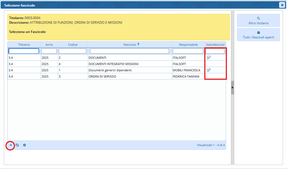Sort by Titolario column header

(24, 45)
